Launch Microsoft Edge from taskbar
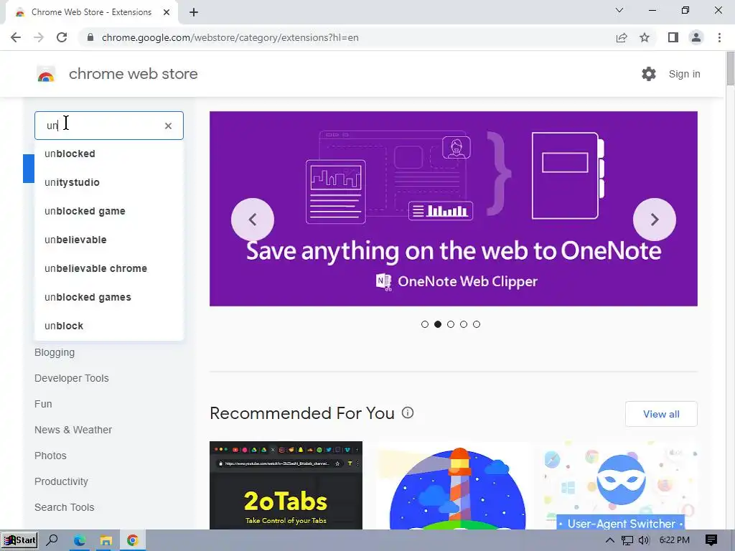Viewport: 735px width, 551px height. tap(79, 540)
